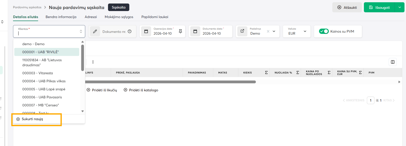Toggle the Kainos su PVM switch

click(x=324, y=31)
